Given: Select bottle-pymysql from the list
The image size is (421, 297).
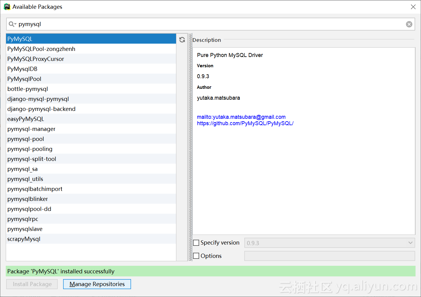Looking at the screenshot, I should tap(91, 89).
